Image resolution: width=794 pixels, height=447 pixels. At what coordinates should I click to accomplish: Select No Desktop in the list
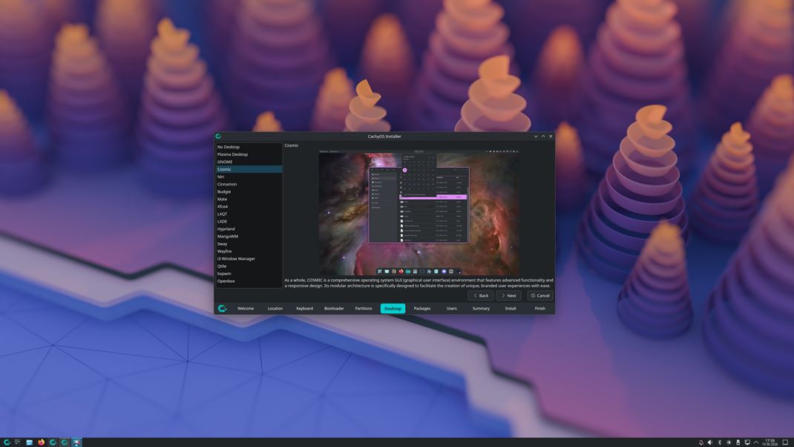point(249,147)
